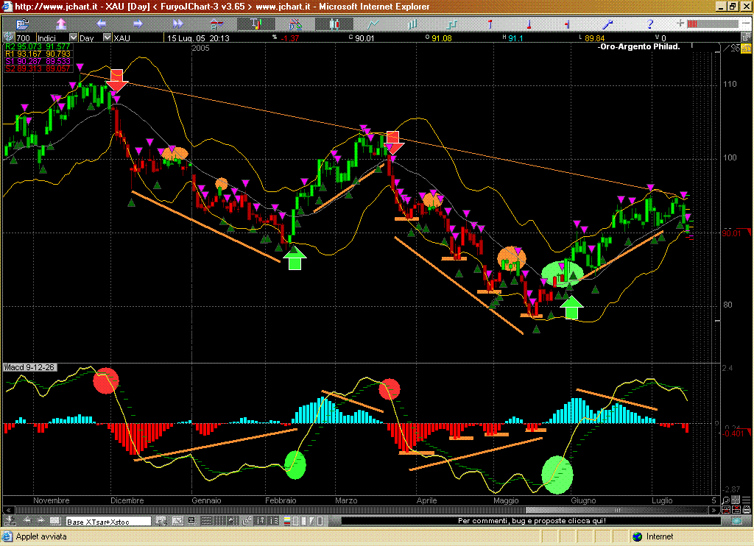Click the double right-arrow fast-forward icon
Viewport: 754px width, 546px height.
177,24
